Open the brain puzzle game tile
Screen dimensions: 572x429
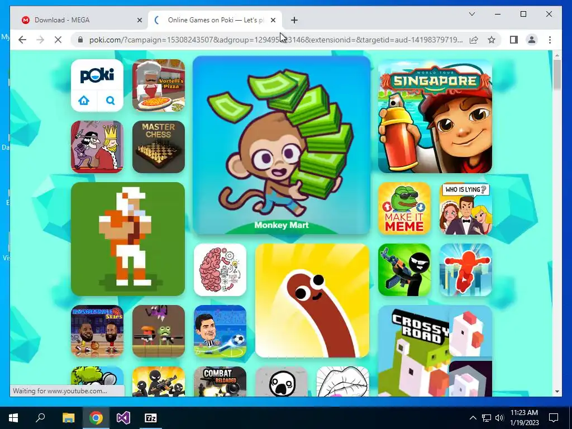coord(220,270)
